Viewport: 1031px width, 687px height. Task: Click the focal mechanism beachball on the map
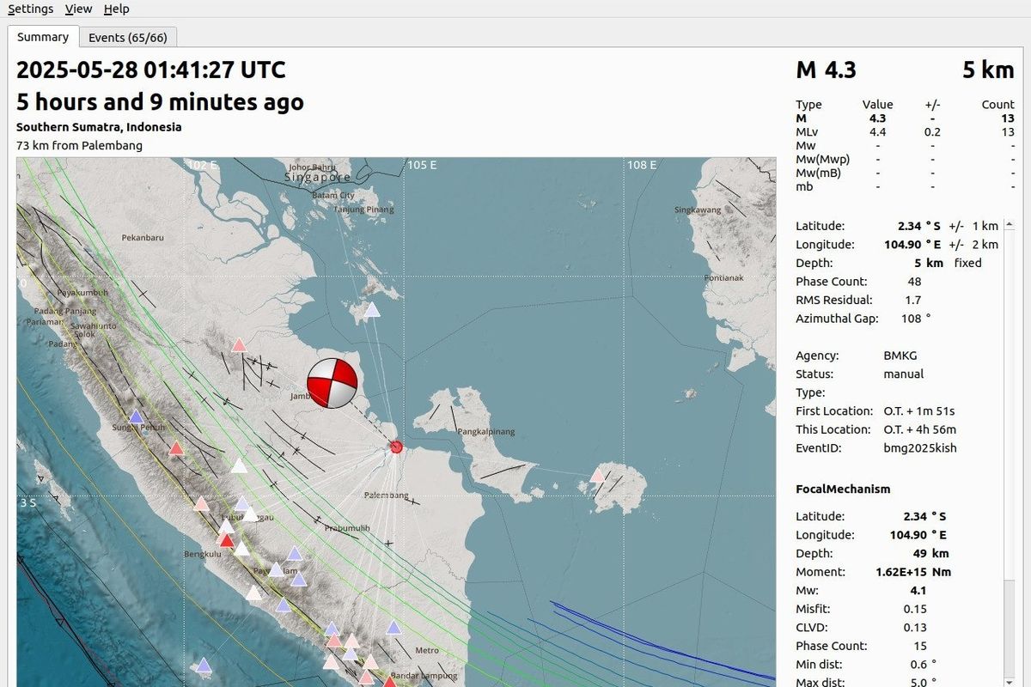tap(332, 384)
